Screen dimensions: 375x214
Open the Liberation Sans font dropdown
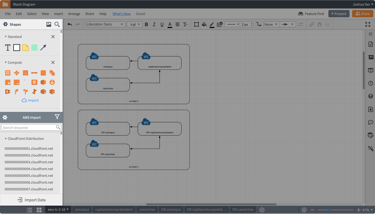click(105, 24)
